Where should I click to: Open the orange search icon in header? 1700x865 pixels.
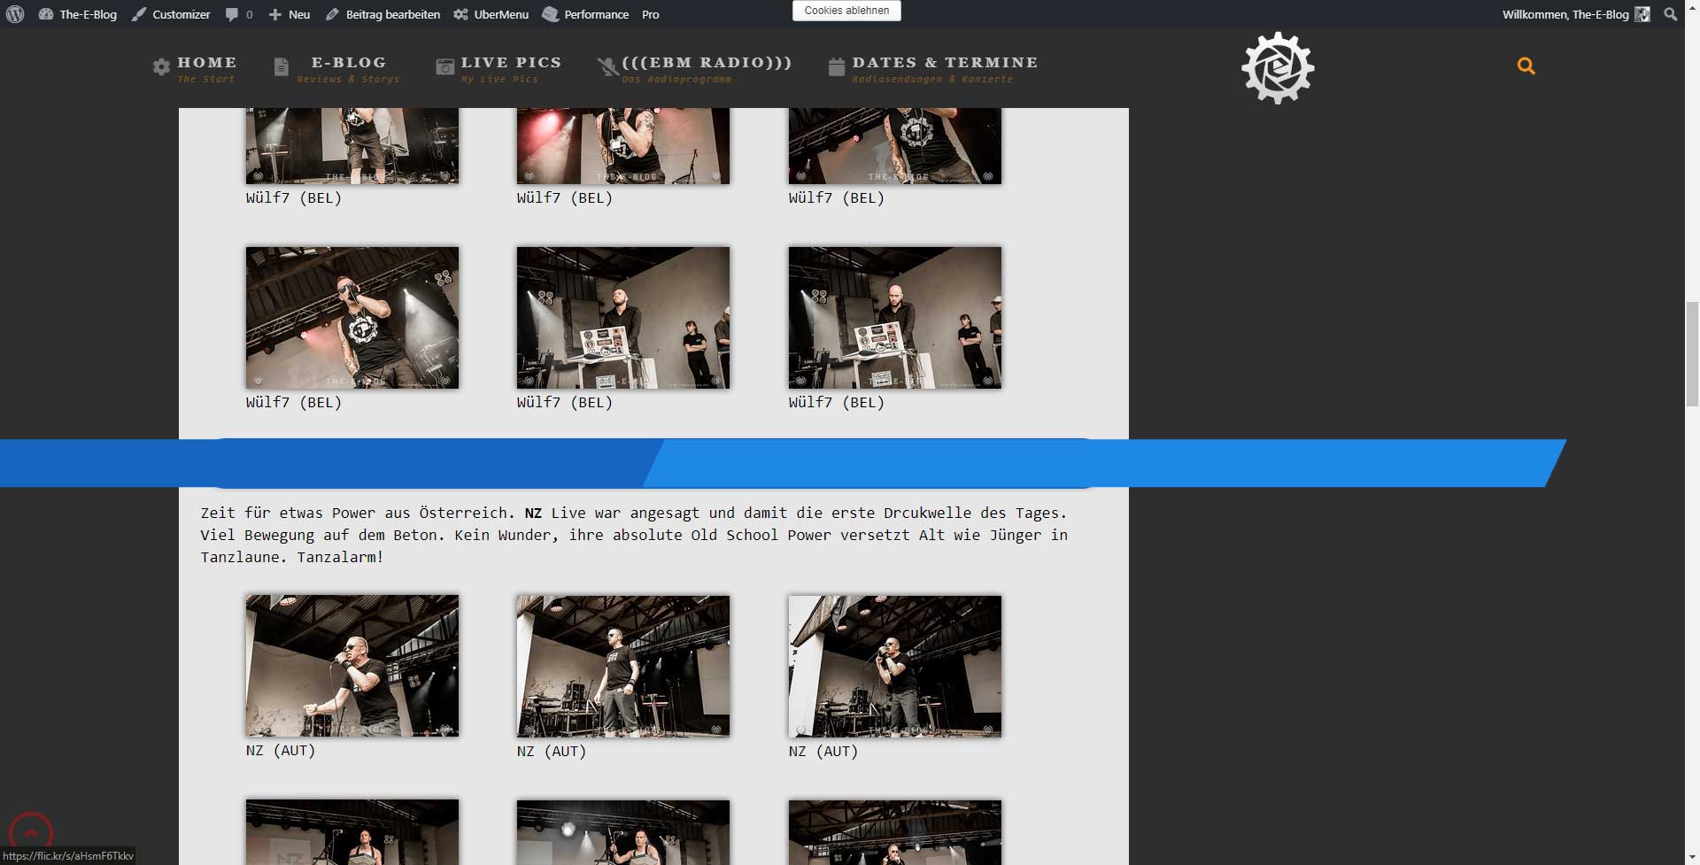[1526, 66]
